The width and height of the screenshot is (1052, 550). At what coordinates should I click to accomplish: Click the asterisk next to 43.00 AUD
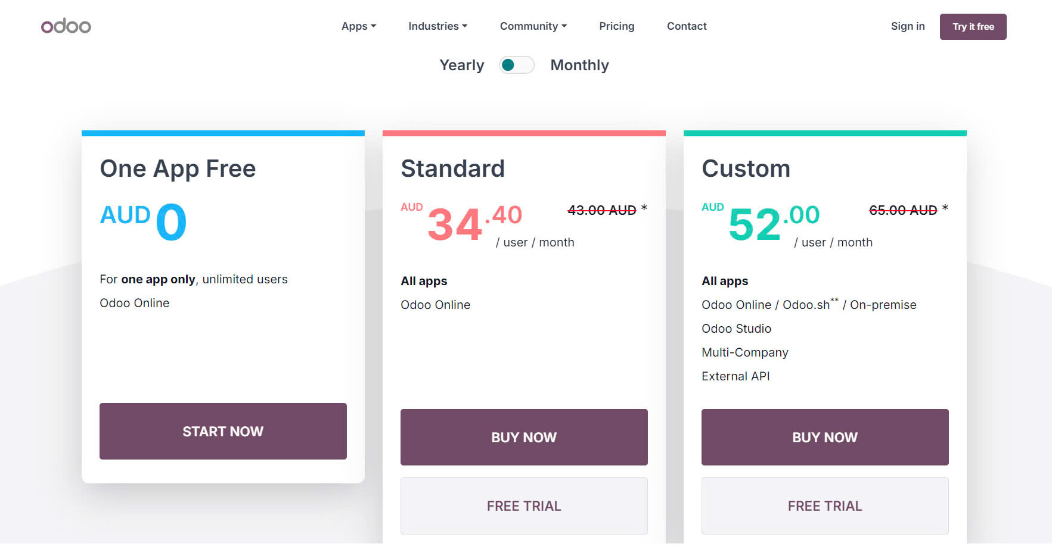pyautogui.click(x=644, y=208)
